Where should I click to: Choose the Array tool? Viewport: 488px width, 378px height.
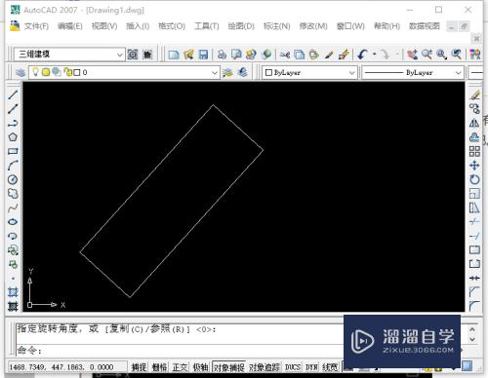(474, 151)
